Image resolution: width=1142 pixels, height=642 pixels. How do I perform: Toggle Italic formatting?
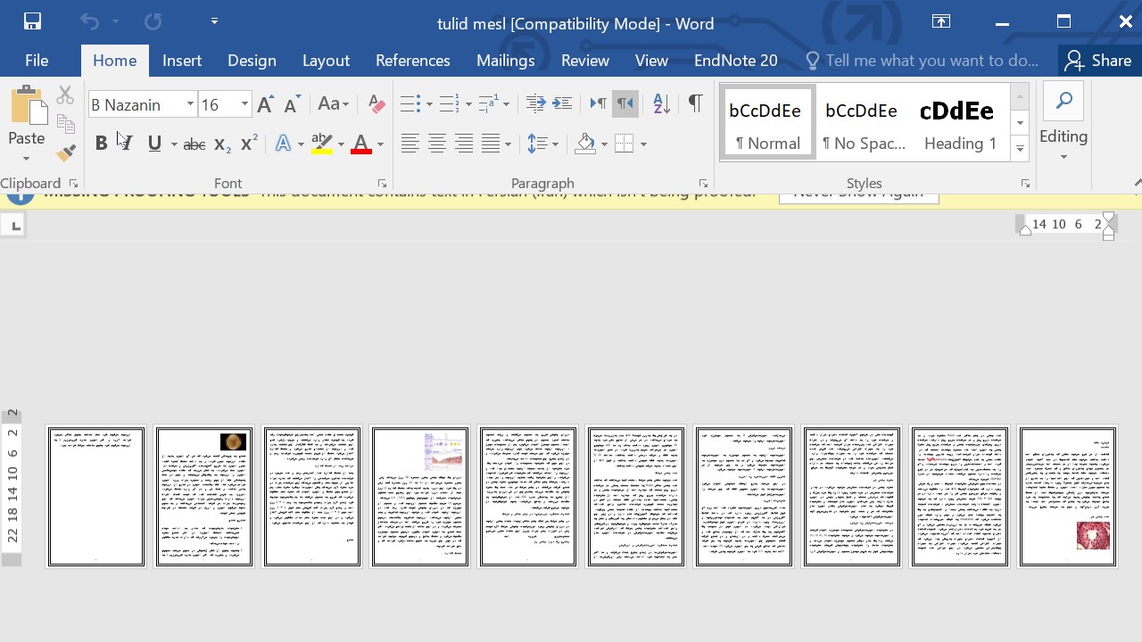tap(126, 144)
